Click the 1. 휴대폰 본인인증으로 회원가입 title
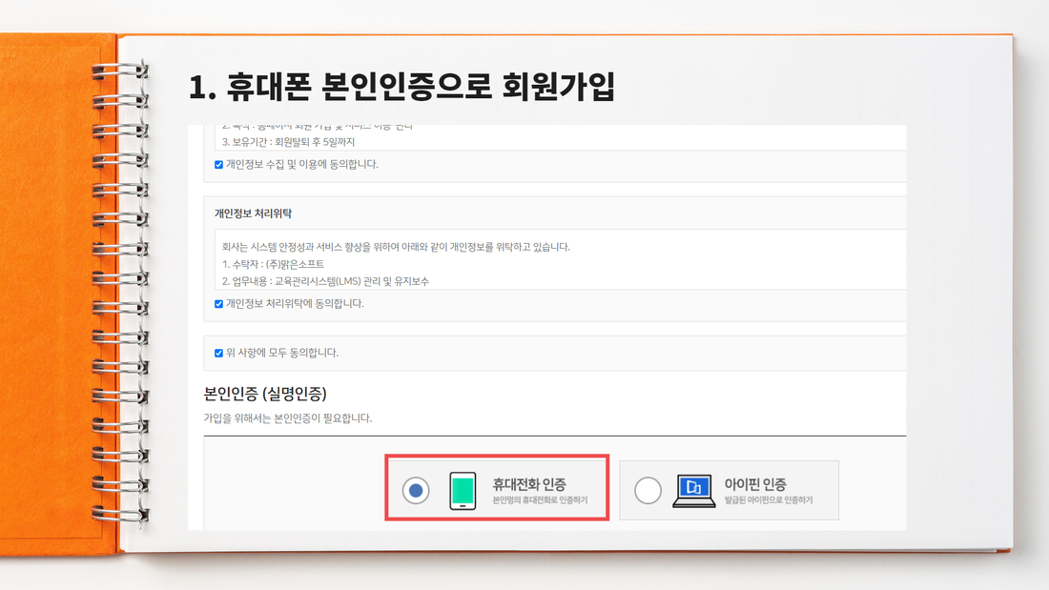Viewport: 1049px width, 590px height. point(401,87)
